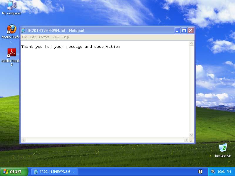Maximize the Notepad window
235x176 pixels.
(184, 31)
